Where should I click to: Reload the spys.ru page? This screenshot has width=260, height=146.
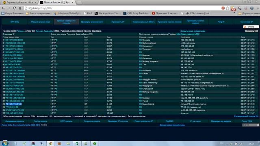[15, 8]
